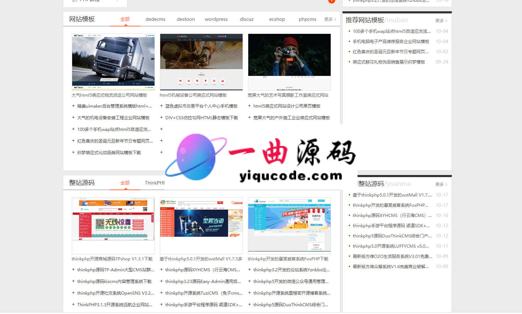Open thinkphp3.2开发的论坛系统Yznbbs link
This screenshot has width=522, height=314.
(x=291, y=270)
